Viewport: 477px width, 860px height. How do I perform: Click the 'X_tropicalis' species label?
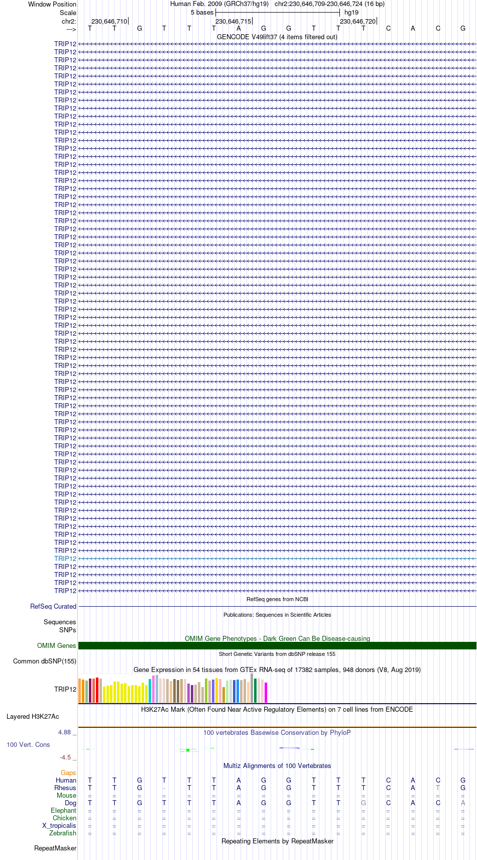click(59, 826)
